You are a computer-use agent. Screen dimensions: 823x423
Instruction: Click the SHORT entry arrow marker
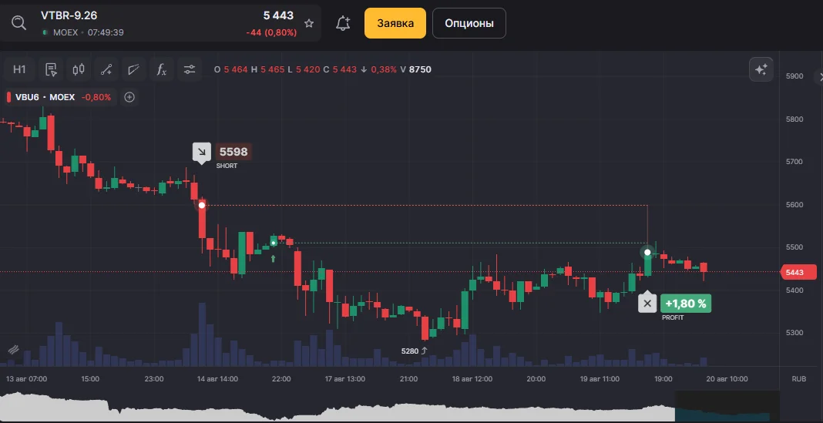(202, 153)
